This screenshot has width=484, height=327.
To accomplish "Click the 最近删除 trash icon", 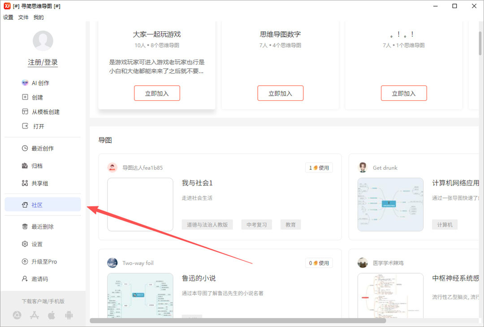I will click(x=25, y=227).
